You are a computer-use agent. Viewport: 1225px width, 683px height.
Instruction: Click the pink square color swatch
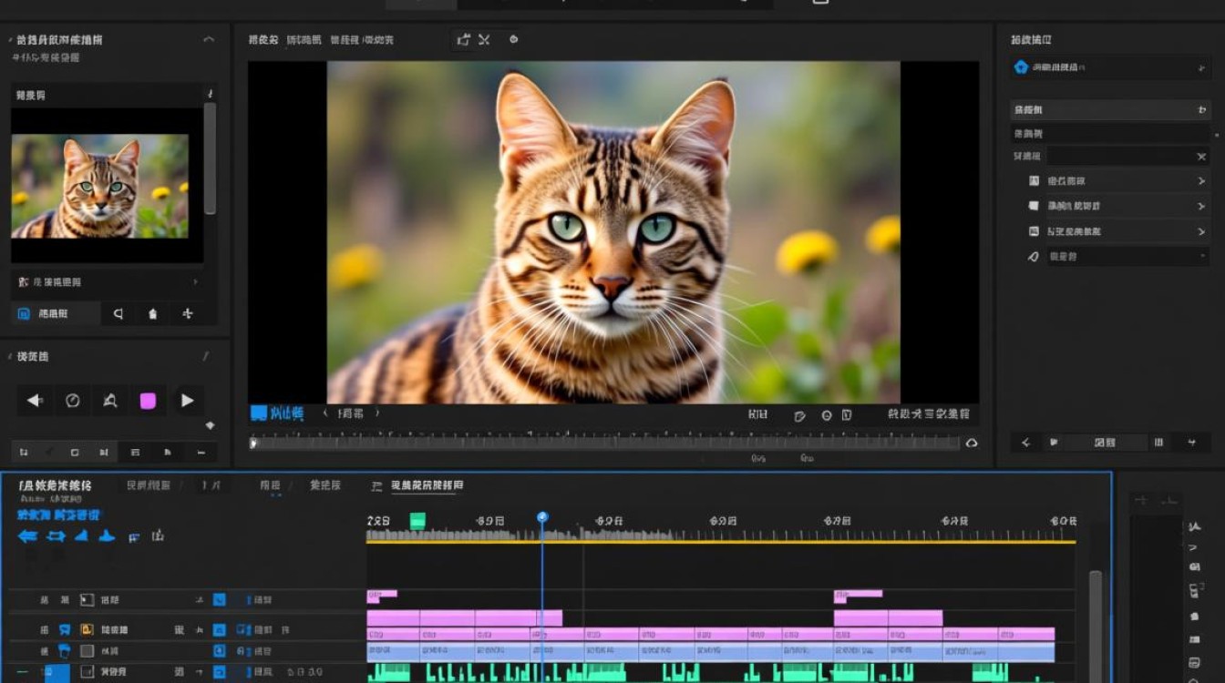point(148,401)
